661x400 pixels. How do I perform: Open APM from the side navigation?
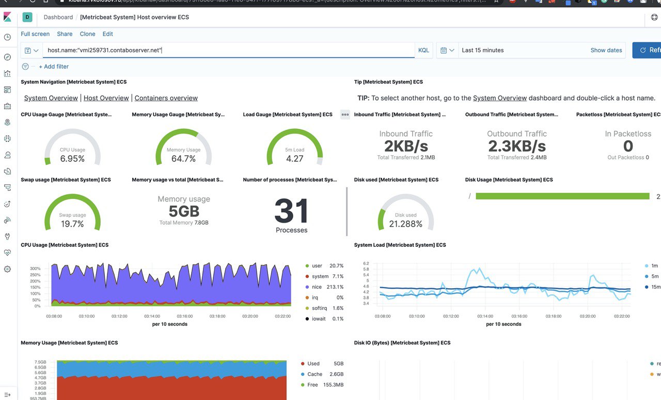point(7,188)
